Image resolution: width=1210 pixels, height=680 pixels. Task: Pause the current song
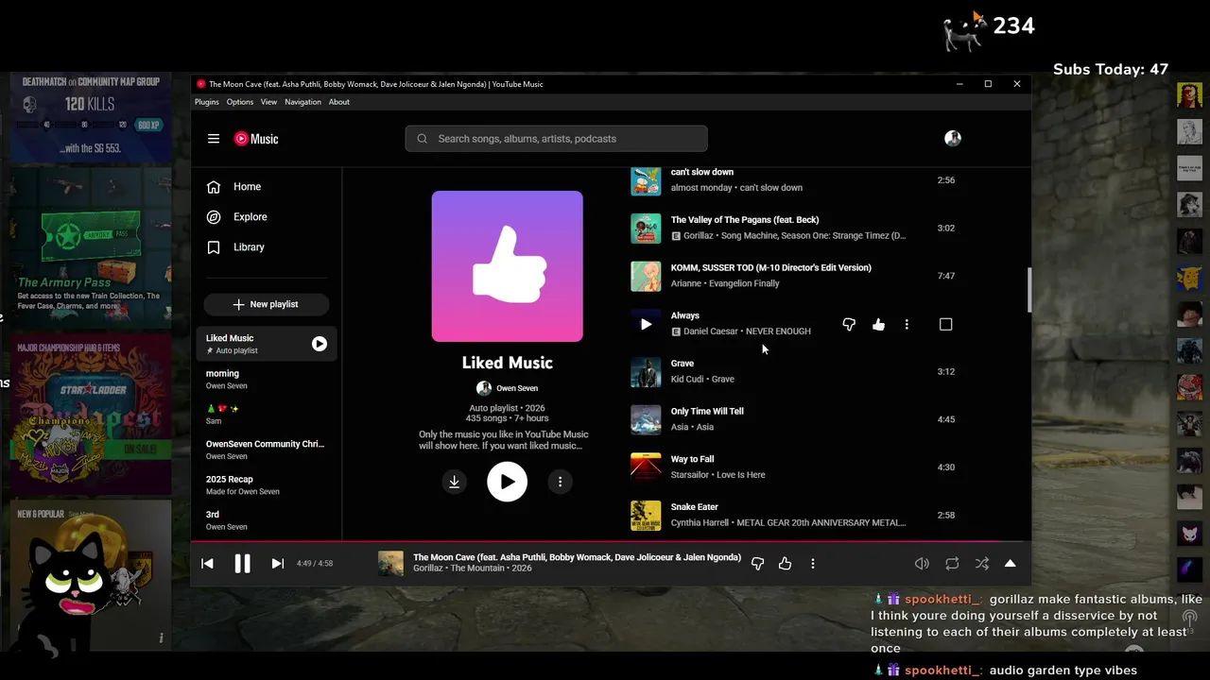(x=242, y=564)
